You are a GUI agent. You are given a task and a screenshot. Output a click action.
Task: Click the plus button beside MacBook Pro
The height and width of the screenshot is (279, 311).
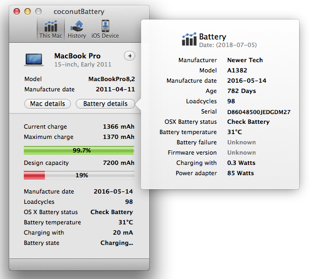[129, 56]
